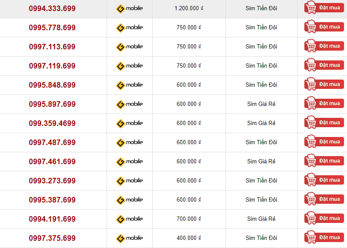This screenshot has height=248, width=347.
Task: Click the cart icon for 0995.778.699
Action: click(x=311, y=27)
